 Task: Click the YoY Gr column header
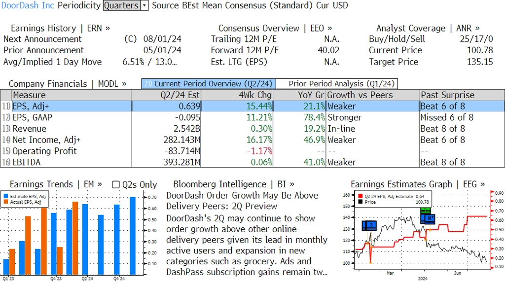(299, 95)
